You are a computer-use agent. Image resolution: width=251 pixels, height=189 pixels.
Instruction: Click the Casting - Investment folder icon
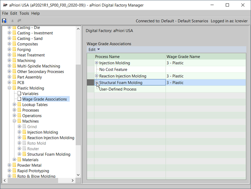[14, 33]
